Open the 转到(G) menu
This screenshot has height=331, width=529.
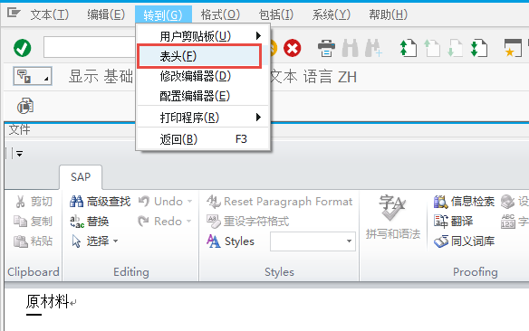[x=163, y=14]
